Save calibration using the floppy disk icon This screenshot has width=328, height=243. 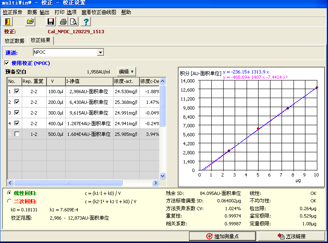click(x=51, y=21)
